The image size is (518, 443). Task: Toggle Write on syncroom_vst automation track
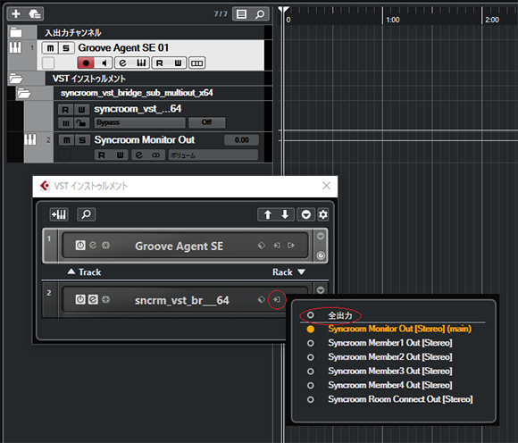(x=81, y=109)
